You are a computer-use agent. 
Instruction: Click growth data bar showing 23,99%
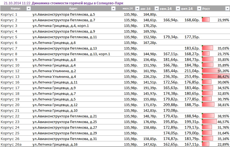pyautogui.click(x=206, y=20)
